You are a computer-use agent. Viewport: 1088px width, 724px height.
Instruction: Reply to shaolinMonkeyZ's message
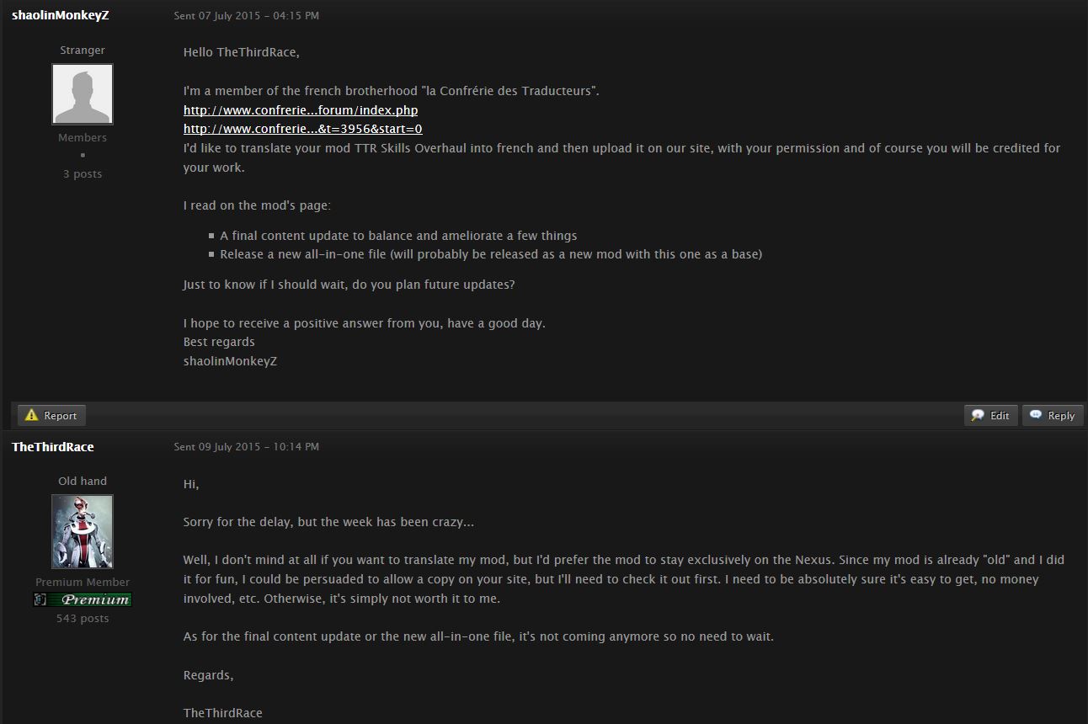point(1053,415)
